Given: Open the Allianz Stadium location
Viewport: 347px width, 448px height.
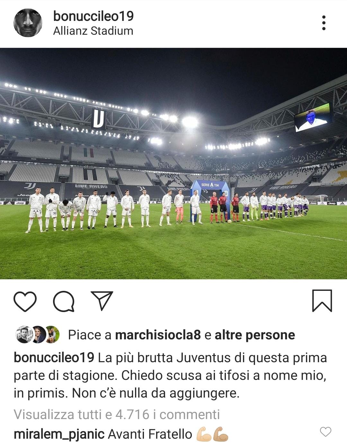Looking at the screenshot, I should (x=93, y=31).
